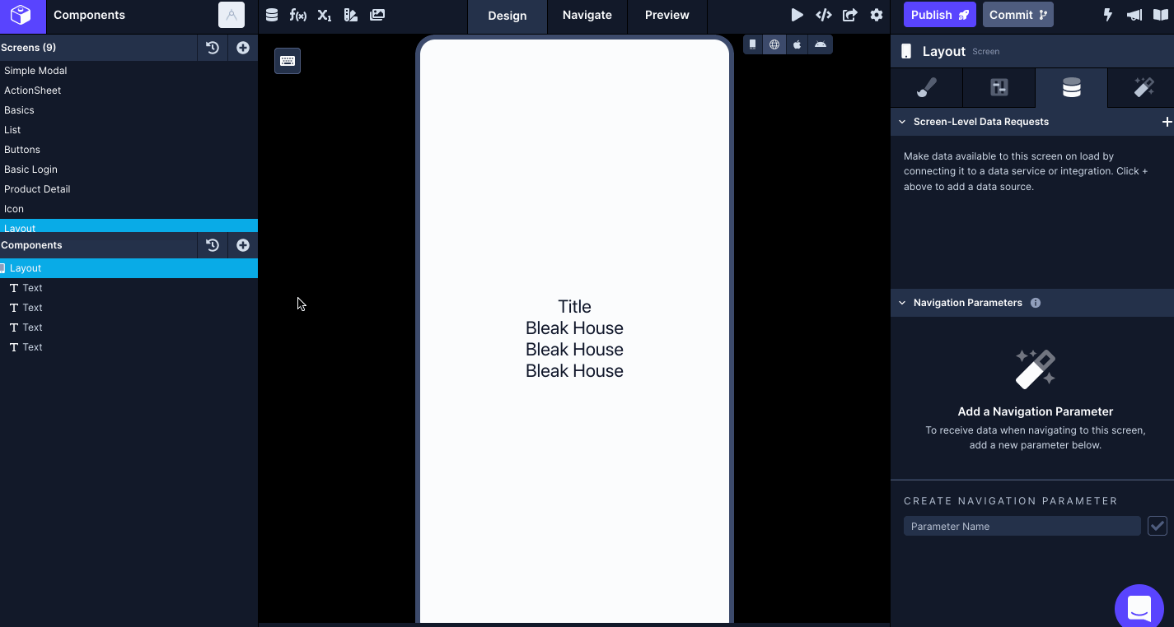Viewport: 1174px width, 627px height.
Task: Click the play run-app icon
Action: [797, 15]
